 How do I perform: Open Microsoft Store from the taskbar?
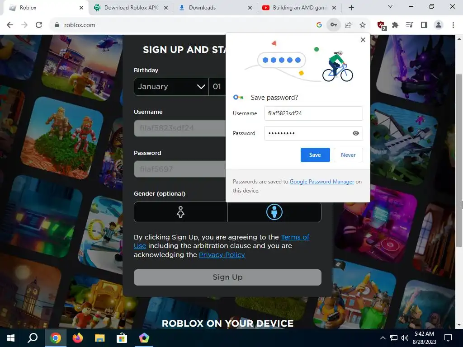tap(122, 338)
